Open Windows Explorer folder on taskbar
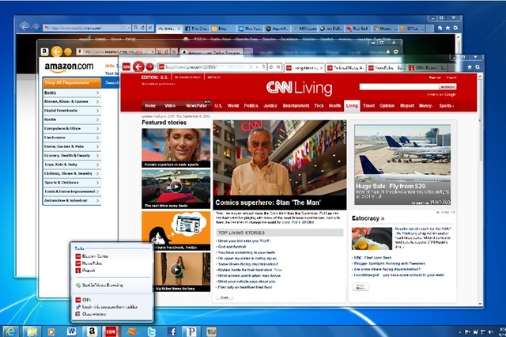 coord(32,331)
